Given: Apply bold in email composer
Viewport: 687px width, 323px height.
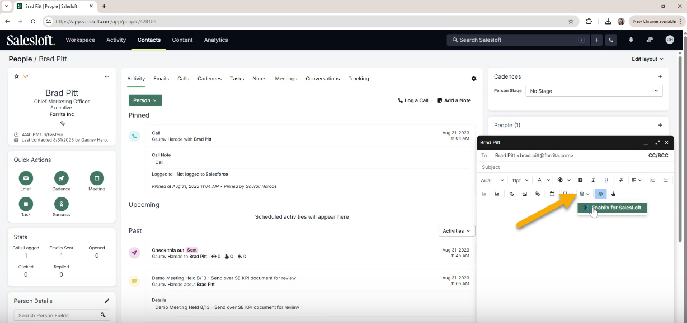Looking at the screenshot, I should [x=581, y=180].
